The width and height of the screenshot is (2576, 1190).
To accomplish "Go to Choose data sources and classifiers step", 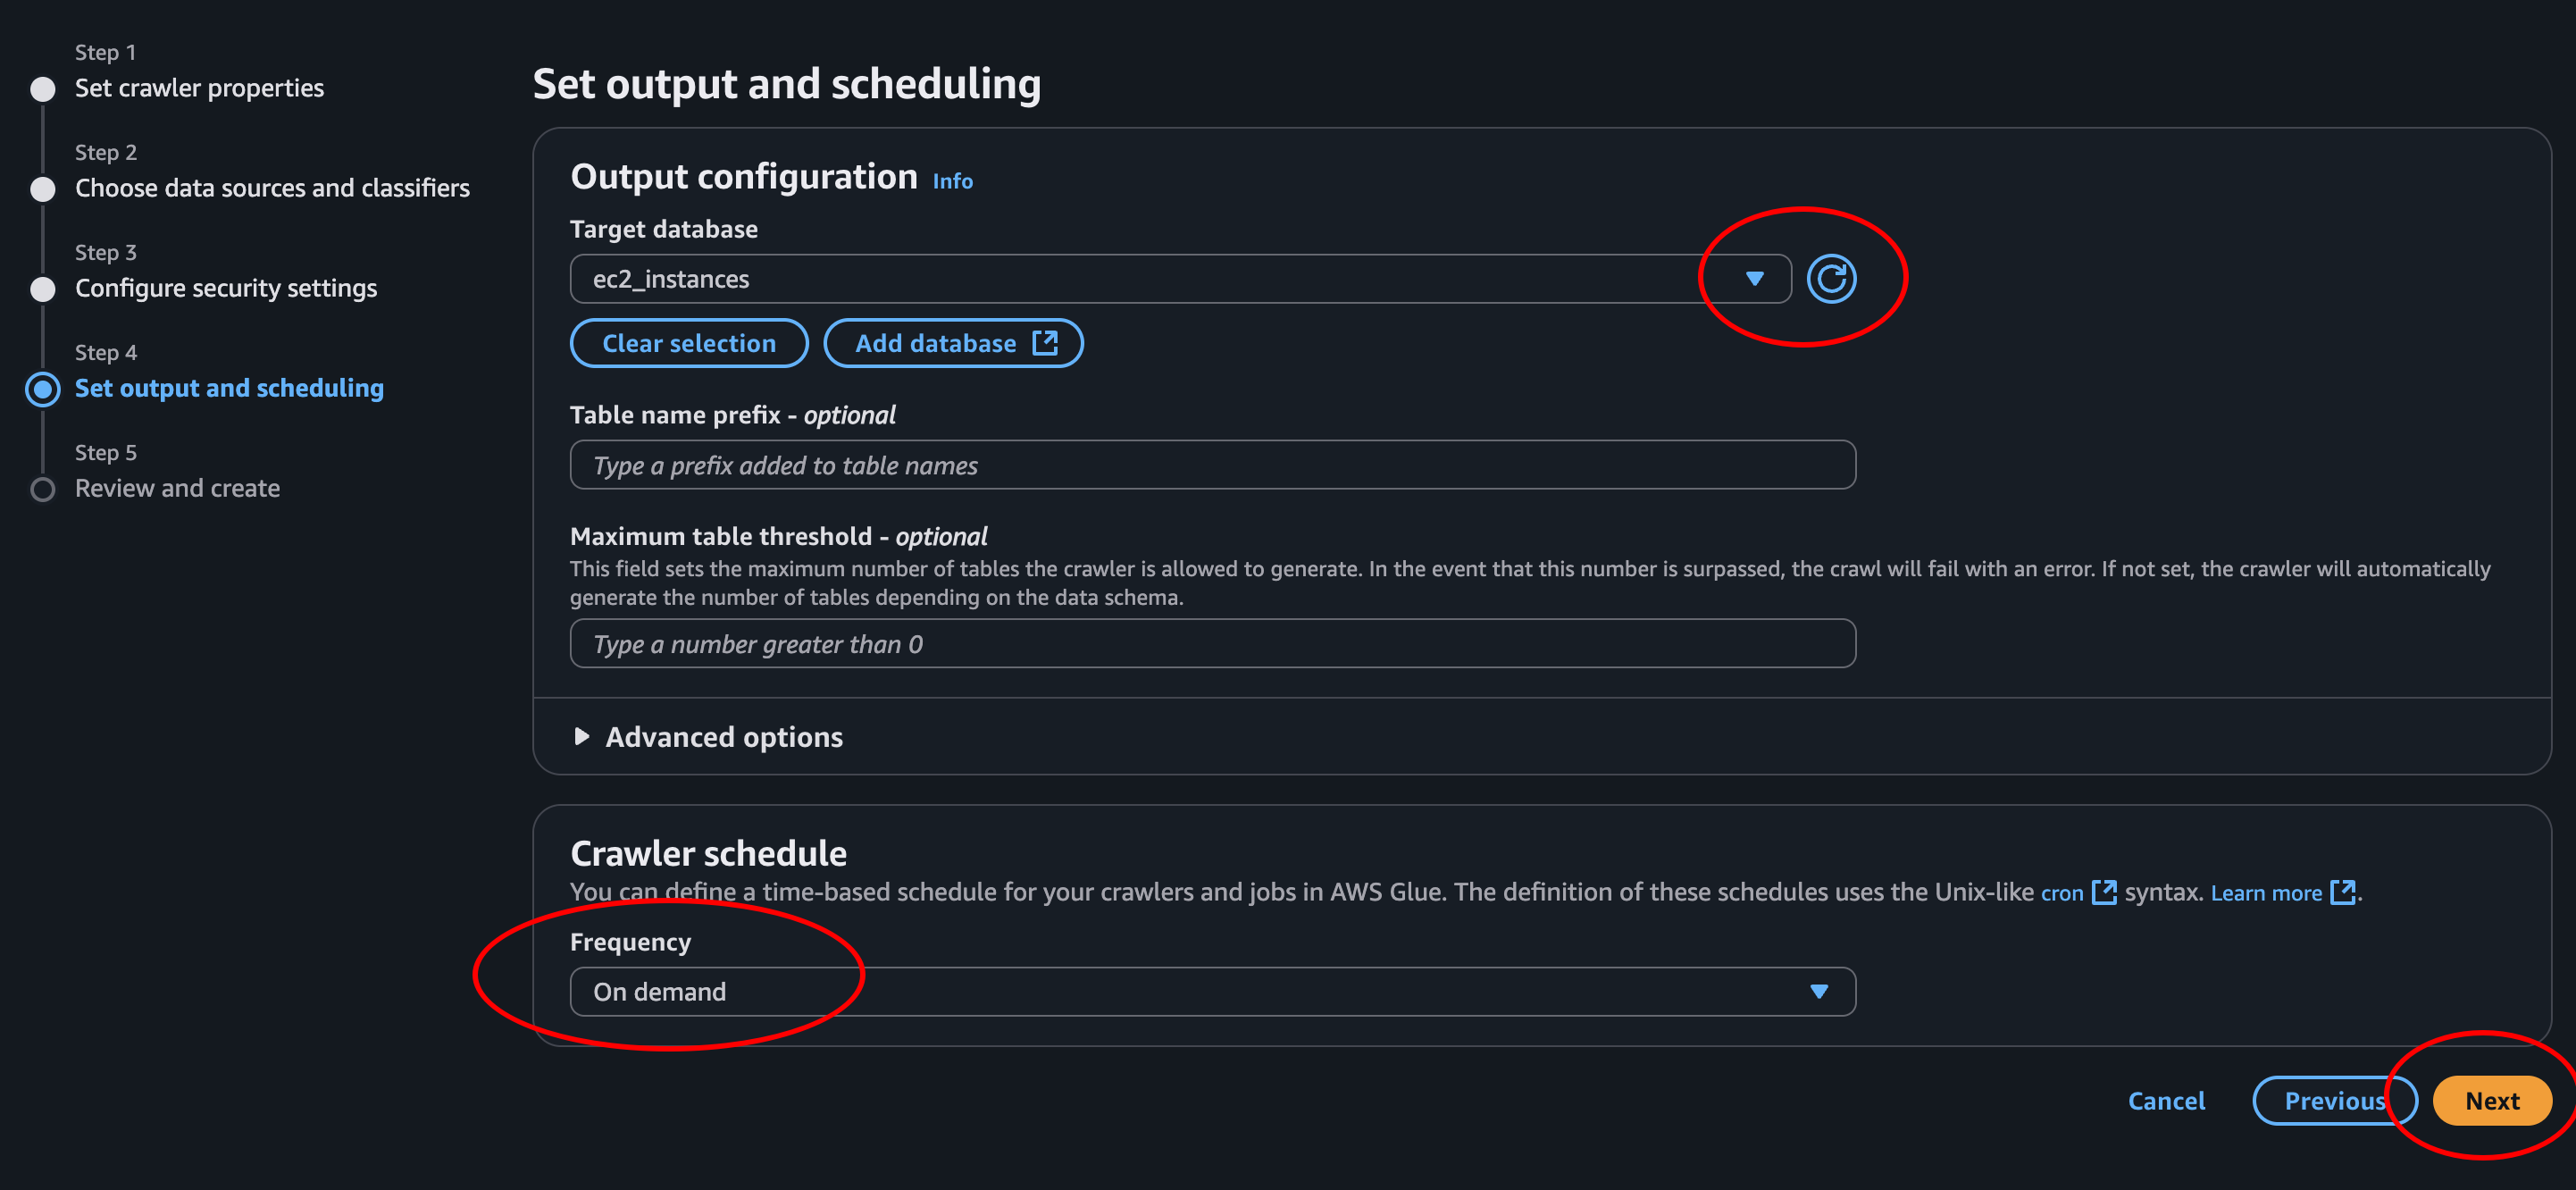I will point(272,188).
